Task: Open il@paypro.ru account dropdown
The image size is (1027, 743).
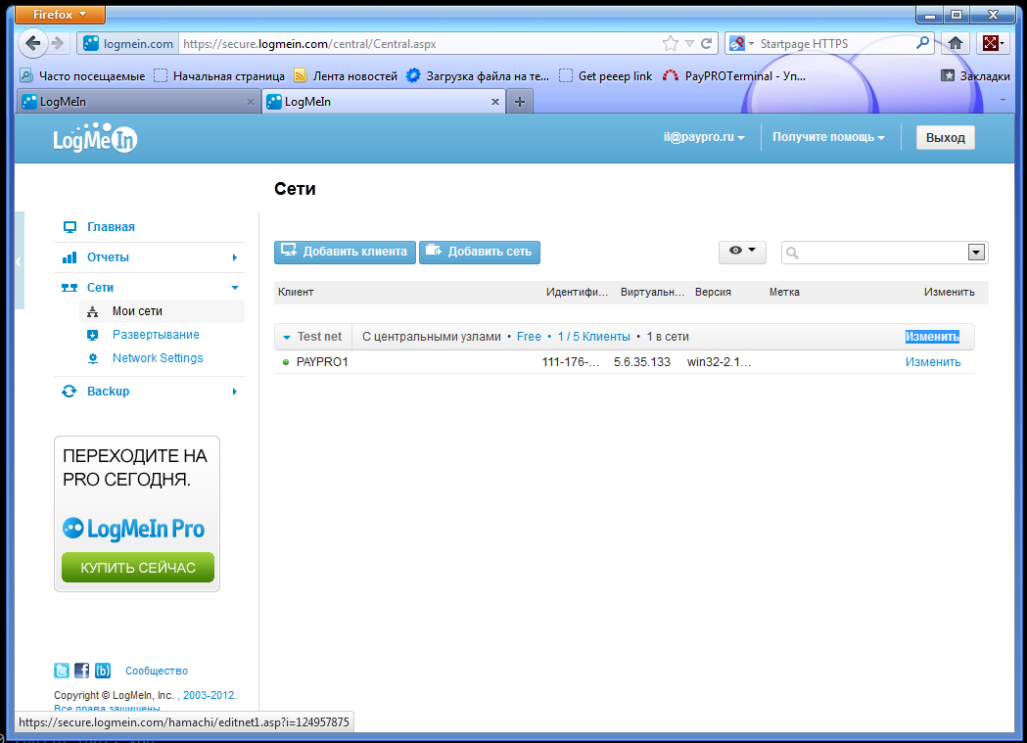Action: click(x=704, y=138)
